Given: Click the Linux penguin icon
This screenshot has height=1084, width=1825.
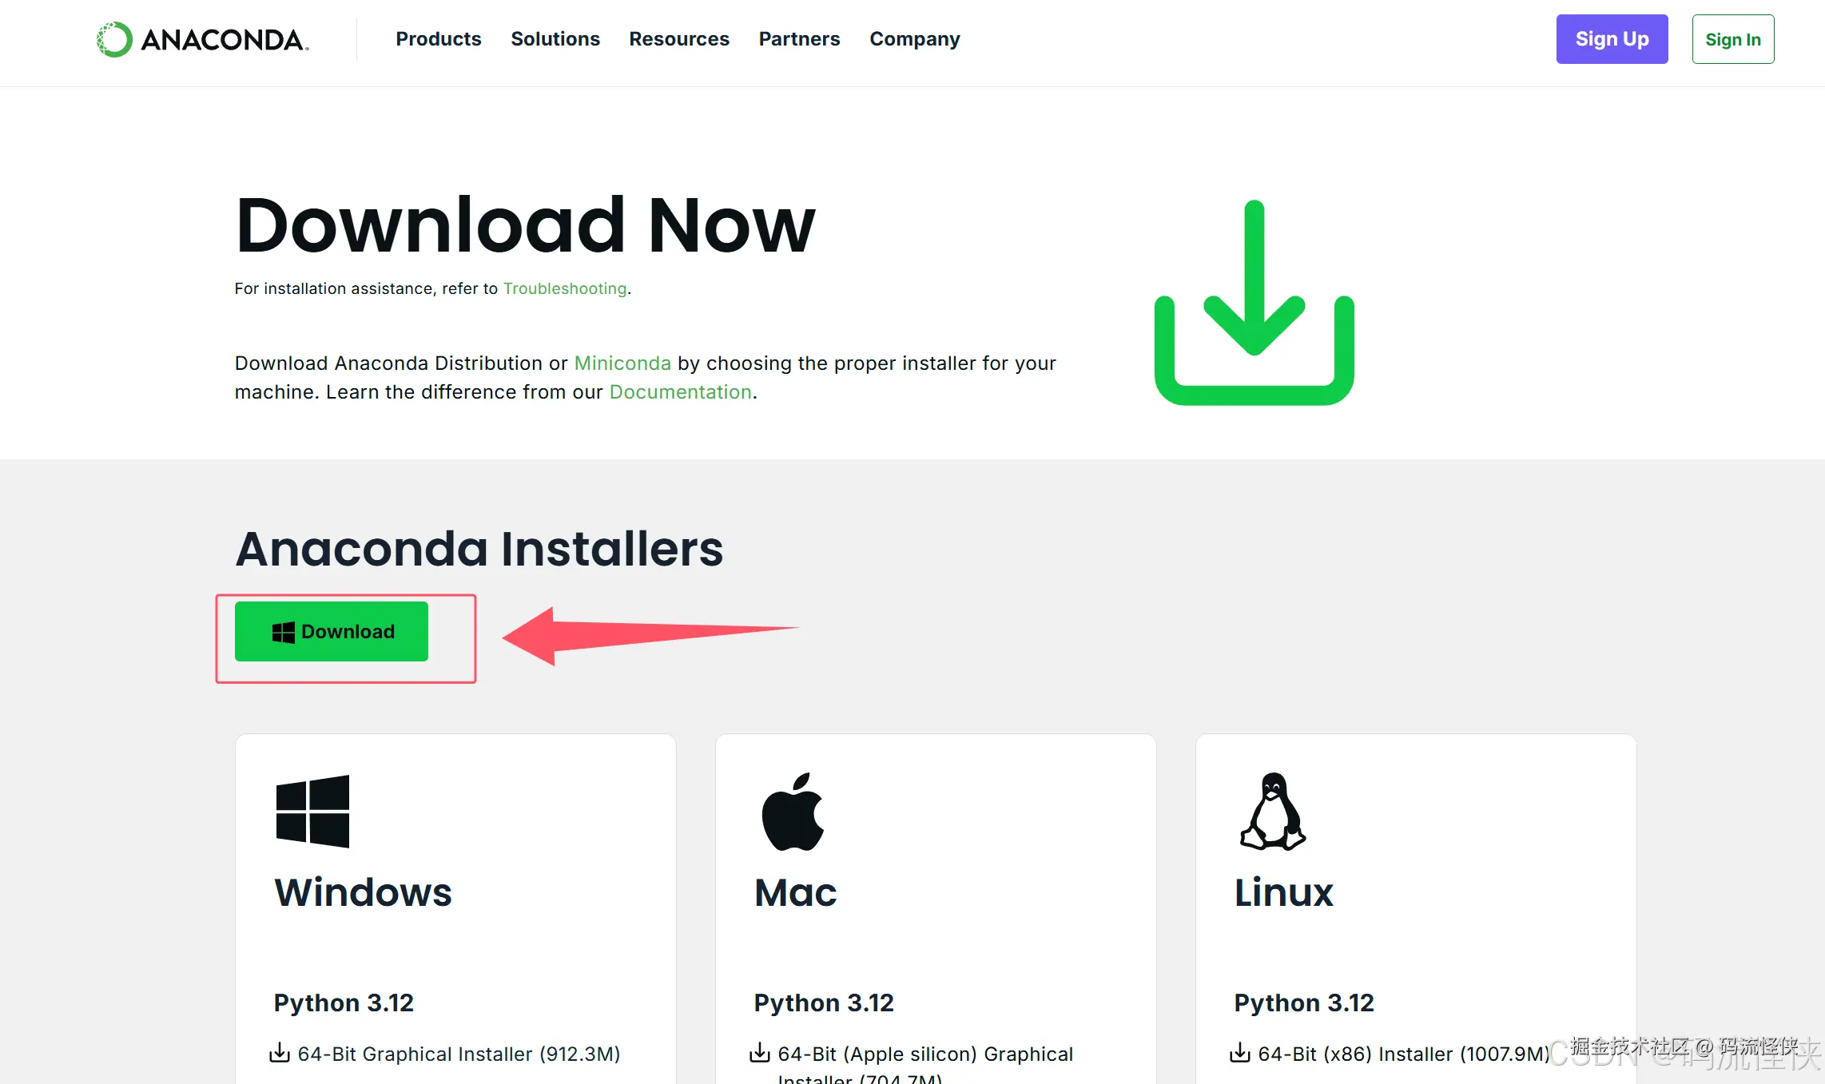Looking at the screenshot, I should (x=1273, y=811).
